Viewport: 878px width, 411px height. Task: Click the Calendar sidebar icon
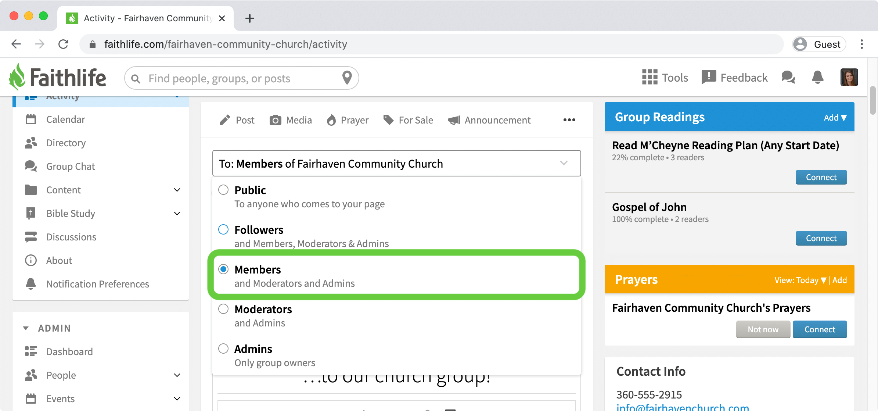coord(31,119)
